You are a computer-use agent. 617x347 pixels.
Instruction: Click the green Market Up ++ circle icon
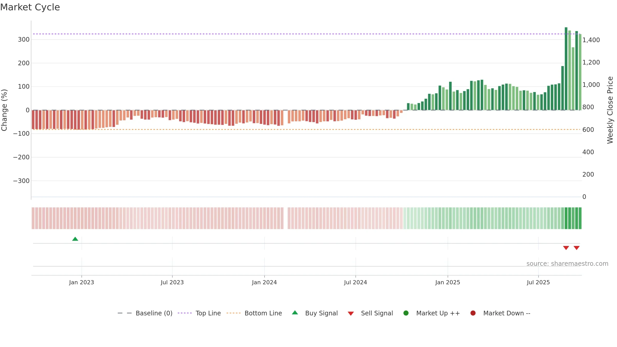click(x=406, y=313)
